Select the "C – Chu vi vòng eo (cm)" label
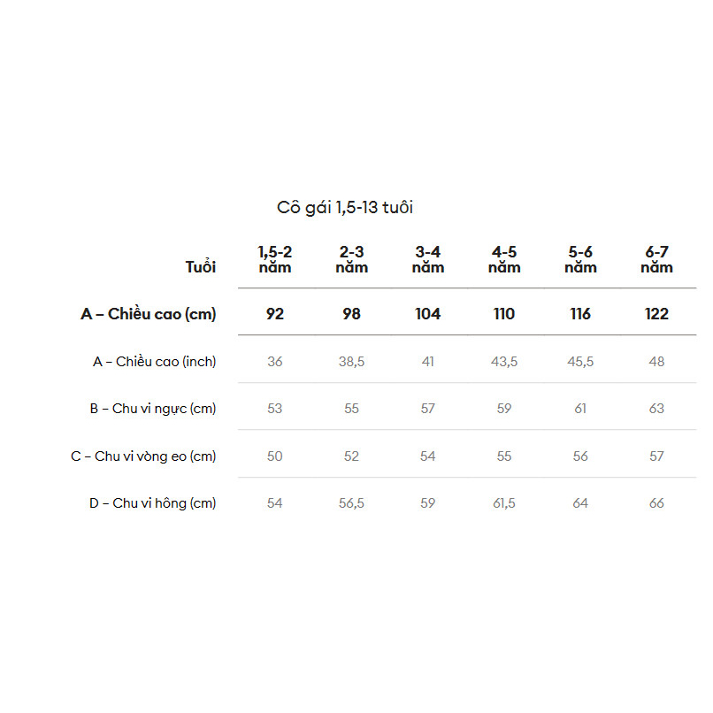The height and width of the screenshot is (713, 713). click(x=143, y=456)
